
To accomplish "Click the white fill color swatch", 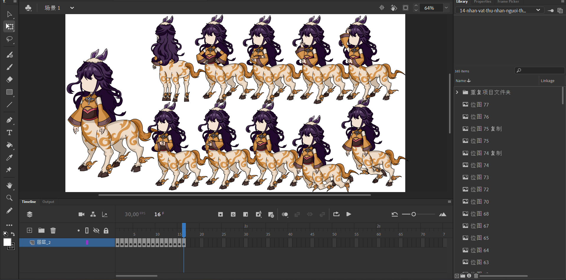I will click(7, 242).
